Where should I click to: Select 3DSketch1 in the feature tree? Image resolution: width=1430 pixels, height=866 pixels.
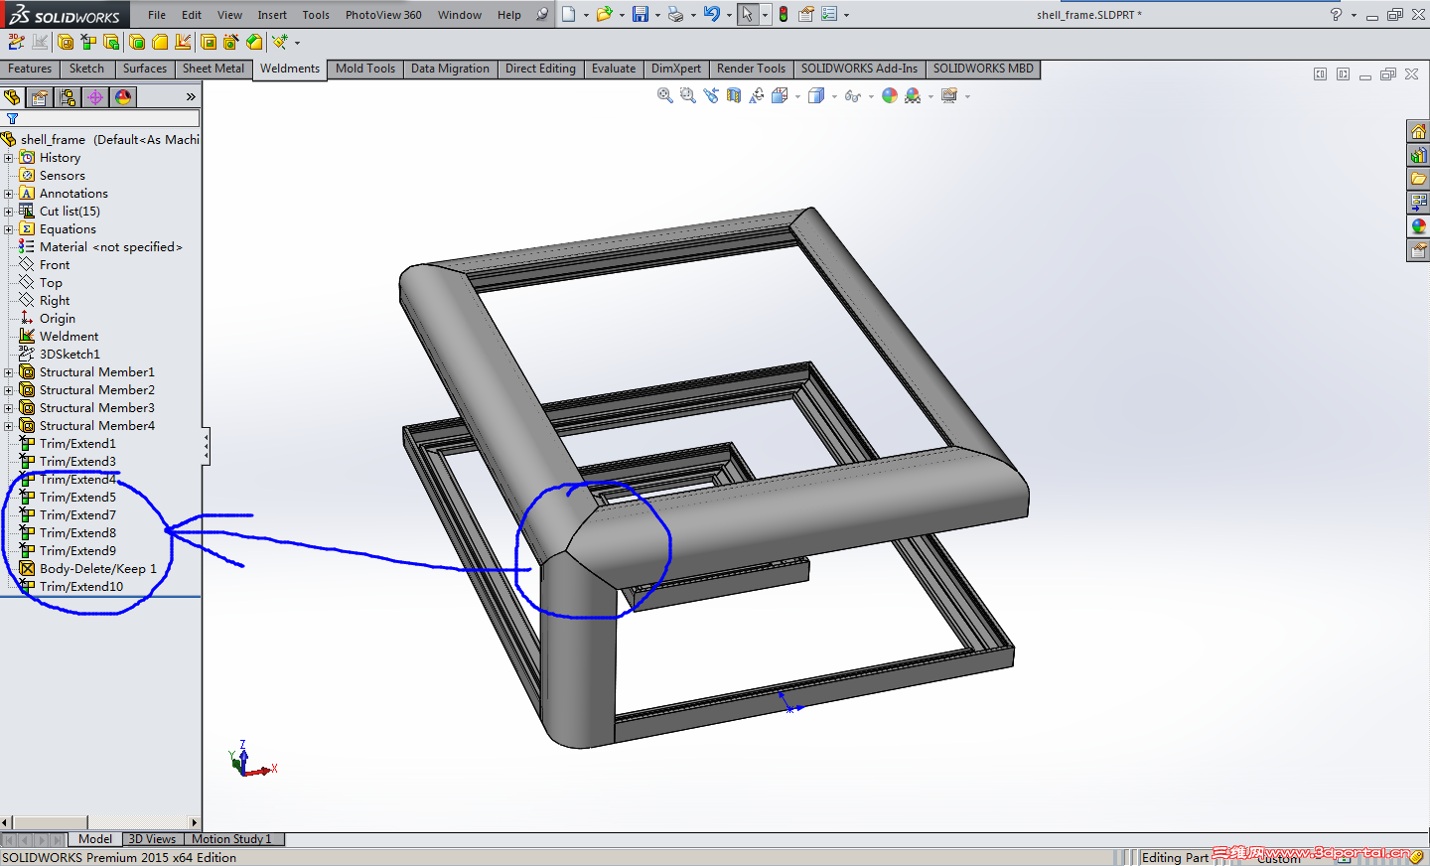(70, 355)
